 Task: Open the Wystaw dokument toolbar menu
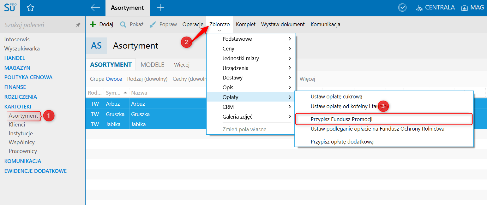click(x=283, y=24)
